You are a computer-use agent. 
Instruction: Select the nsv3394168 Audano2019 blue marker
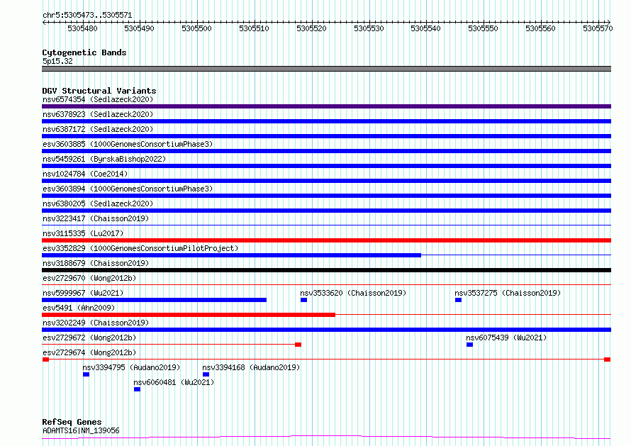(x=206, y=374)
